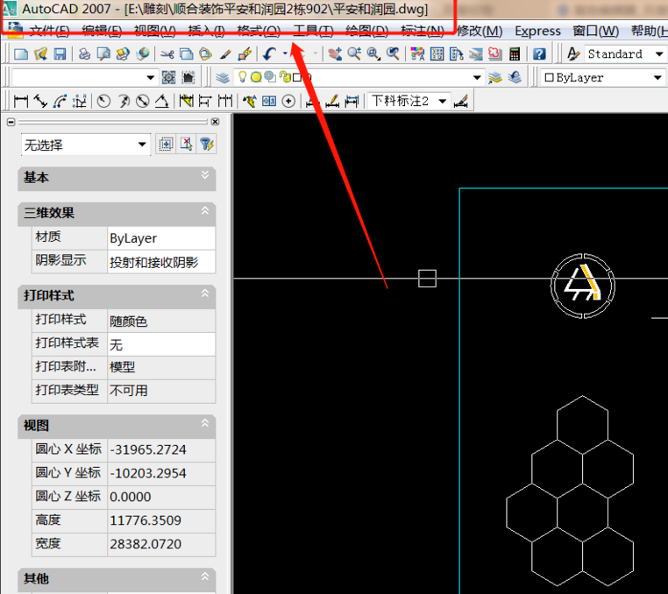The width and height of the screenshot is (668, 594).
Task: Toggle the layer on/off lightbulb icon
Action: pyautogui.click(x=243, y=77)
